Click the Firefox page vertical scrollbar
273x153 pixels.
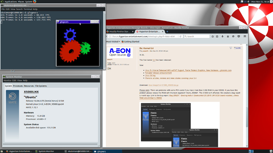[x=247, y=117]
